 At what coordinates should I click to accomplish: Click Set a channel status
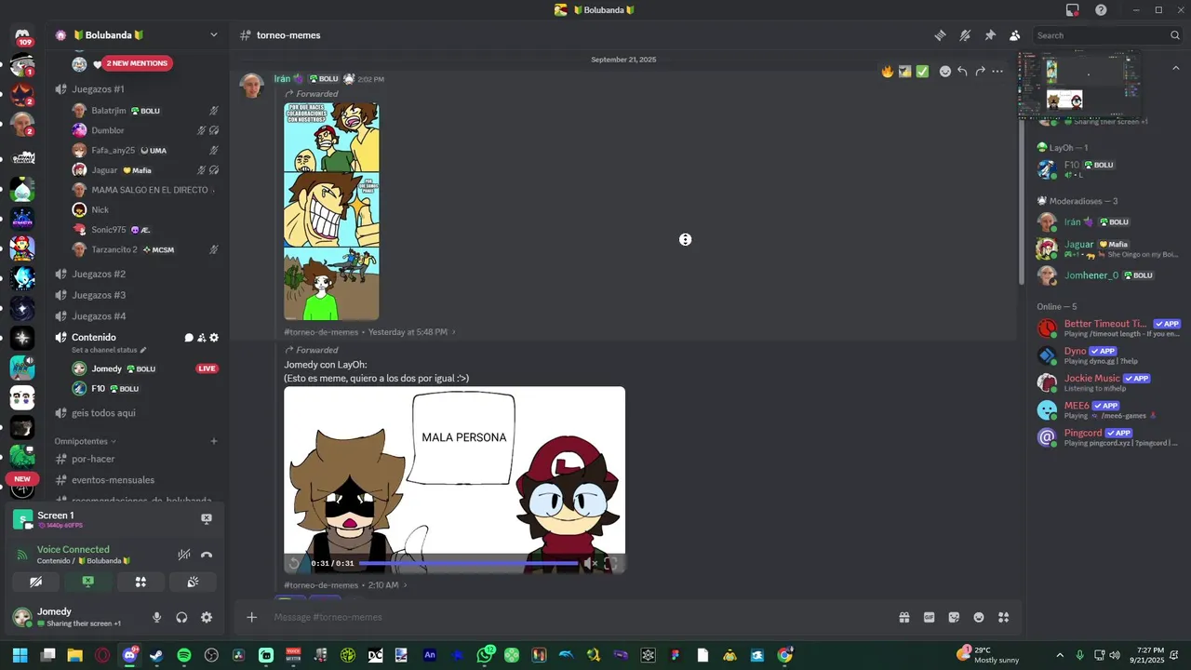point(109,350)
